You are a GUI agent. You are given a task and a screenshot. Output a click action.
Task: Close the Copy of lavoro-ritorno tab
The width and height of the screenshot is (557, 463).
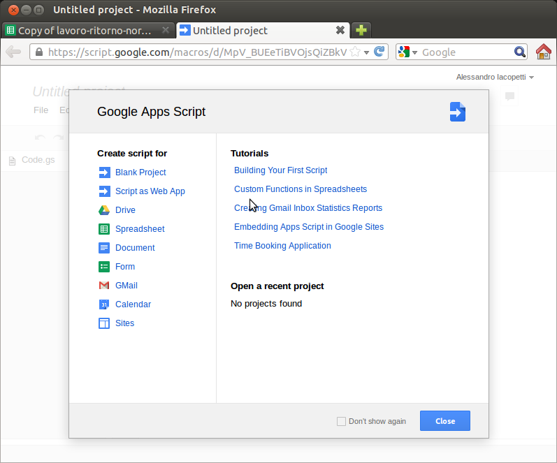click(x=165, y=30)
